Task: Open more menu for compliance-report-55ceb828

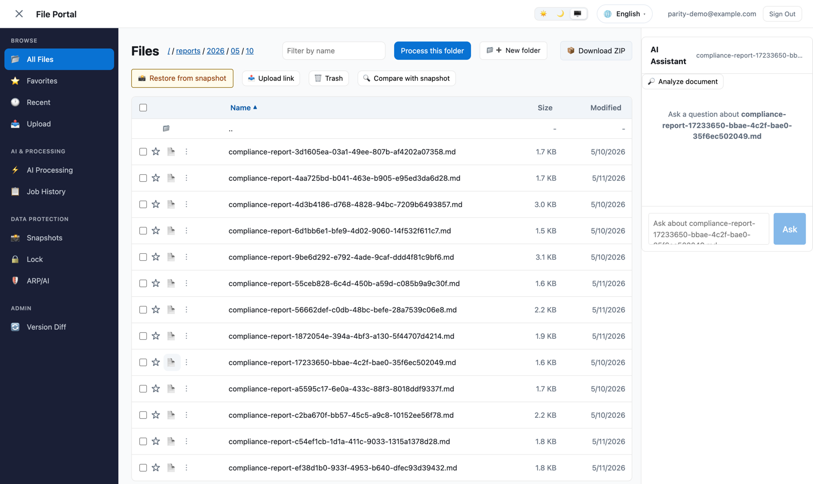Action: (x=187, y=283)
